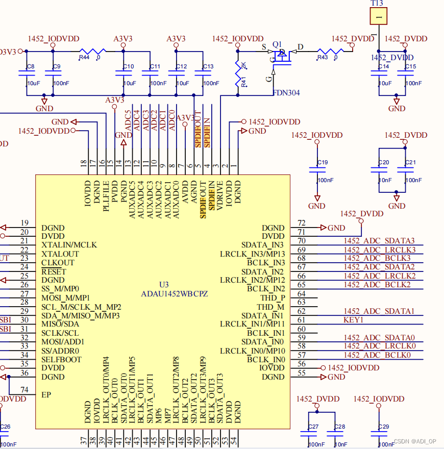Click the KEY1 net label
Viewport: 444px width, 449px height.
(x=354, y=320)
